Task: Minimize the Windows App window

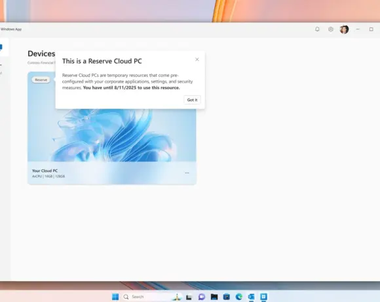Action: 358,29
